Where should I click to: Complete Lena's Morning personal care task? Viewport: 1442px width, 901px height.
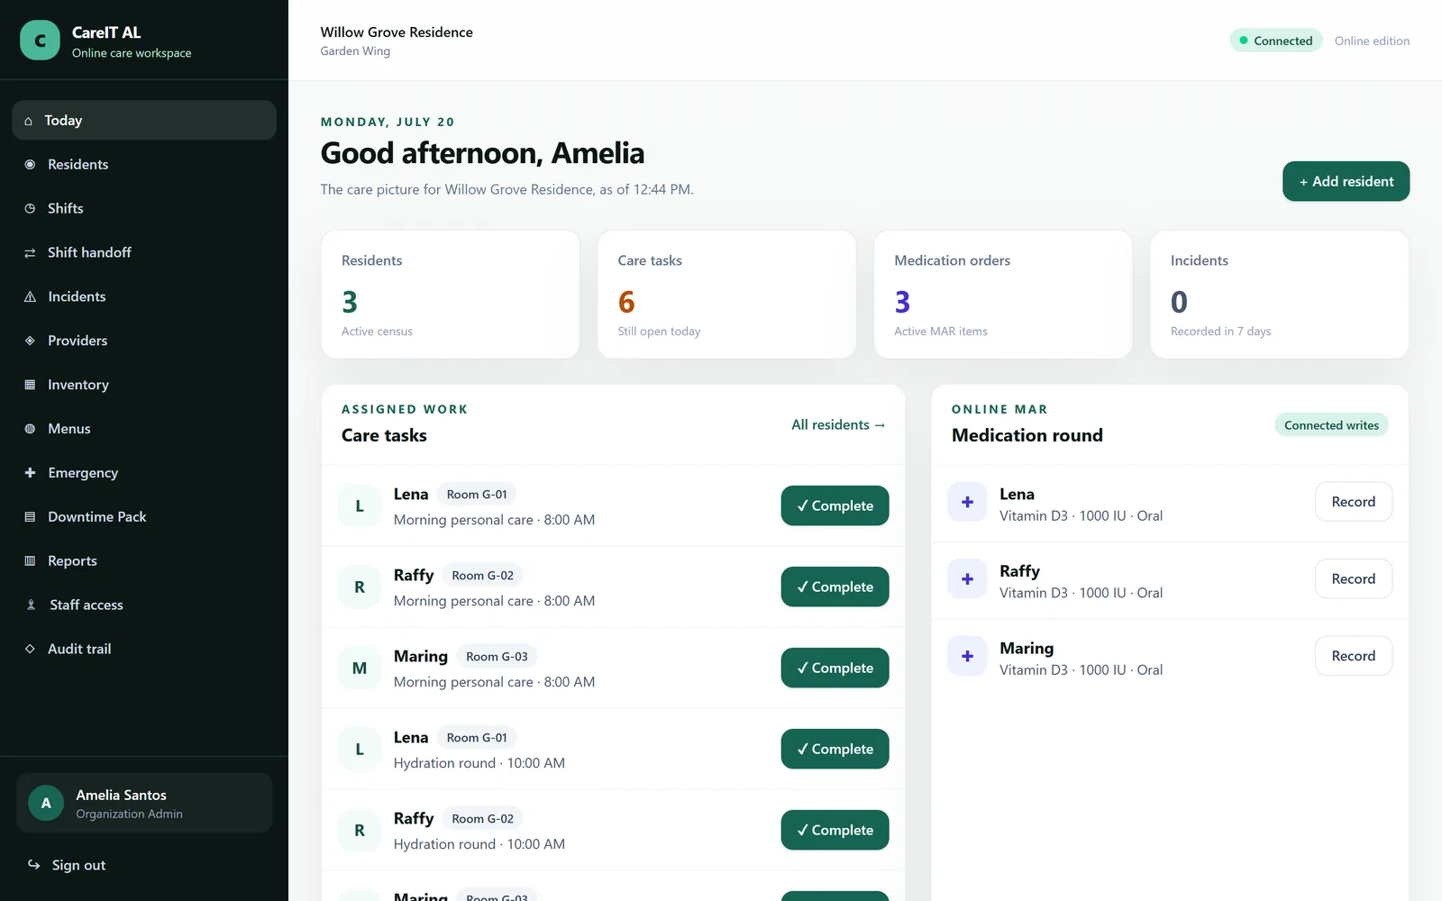(835, 505)
